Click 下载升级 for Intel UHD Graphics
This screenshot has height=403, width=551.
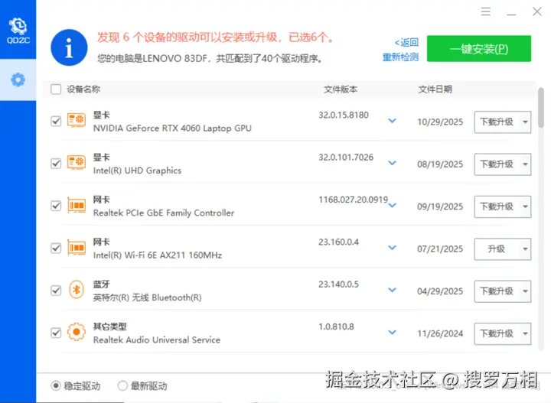coord(497,164)
